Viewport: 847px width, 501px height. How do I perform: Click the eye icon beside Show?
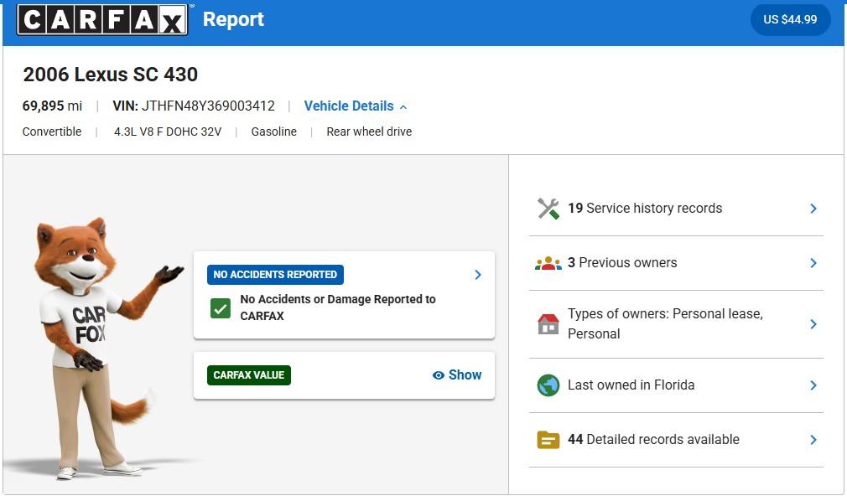coord(438,375)
